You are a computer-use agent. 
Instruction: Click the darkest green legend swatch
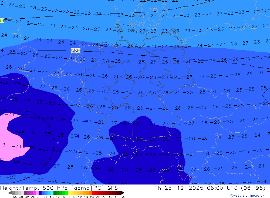pyautogui.click(x=55, y=193)
